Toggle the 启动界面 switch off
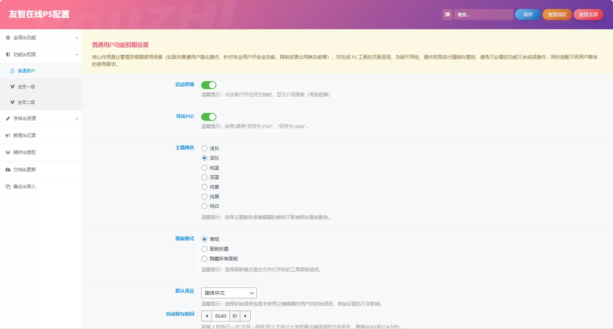The width and height of the screenshot is (613, 329). 209,85
